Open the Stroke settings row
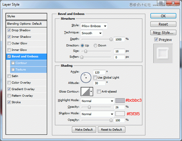182x141 pixels. 26,102
